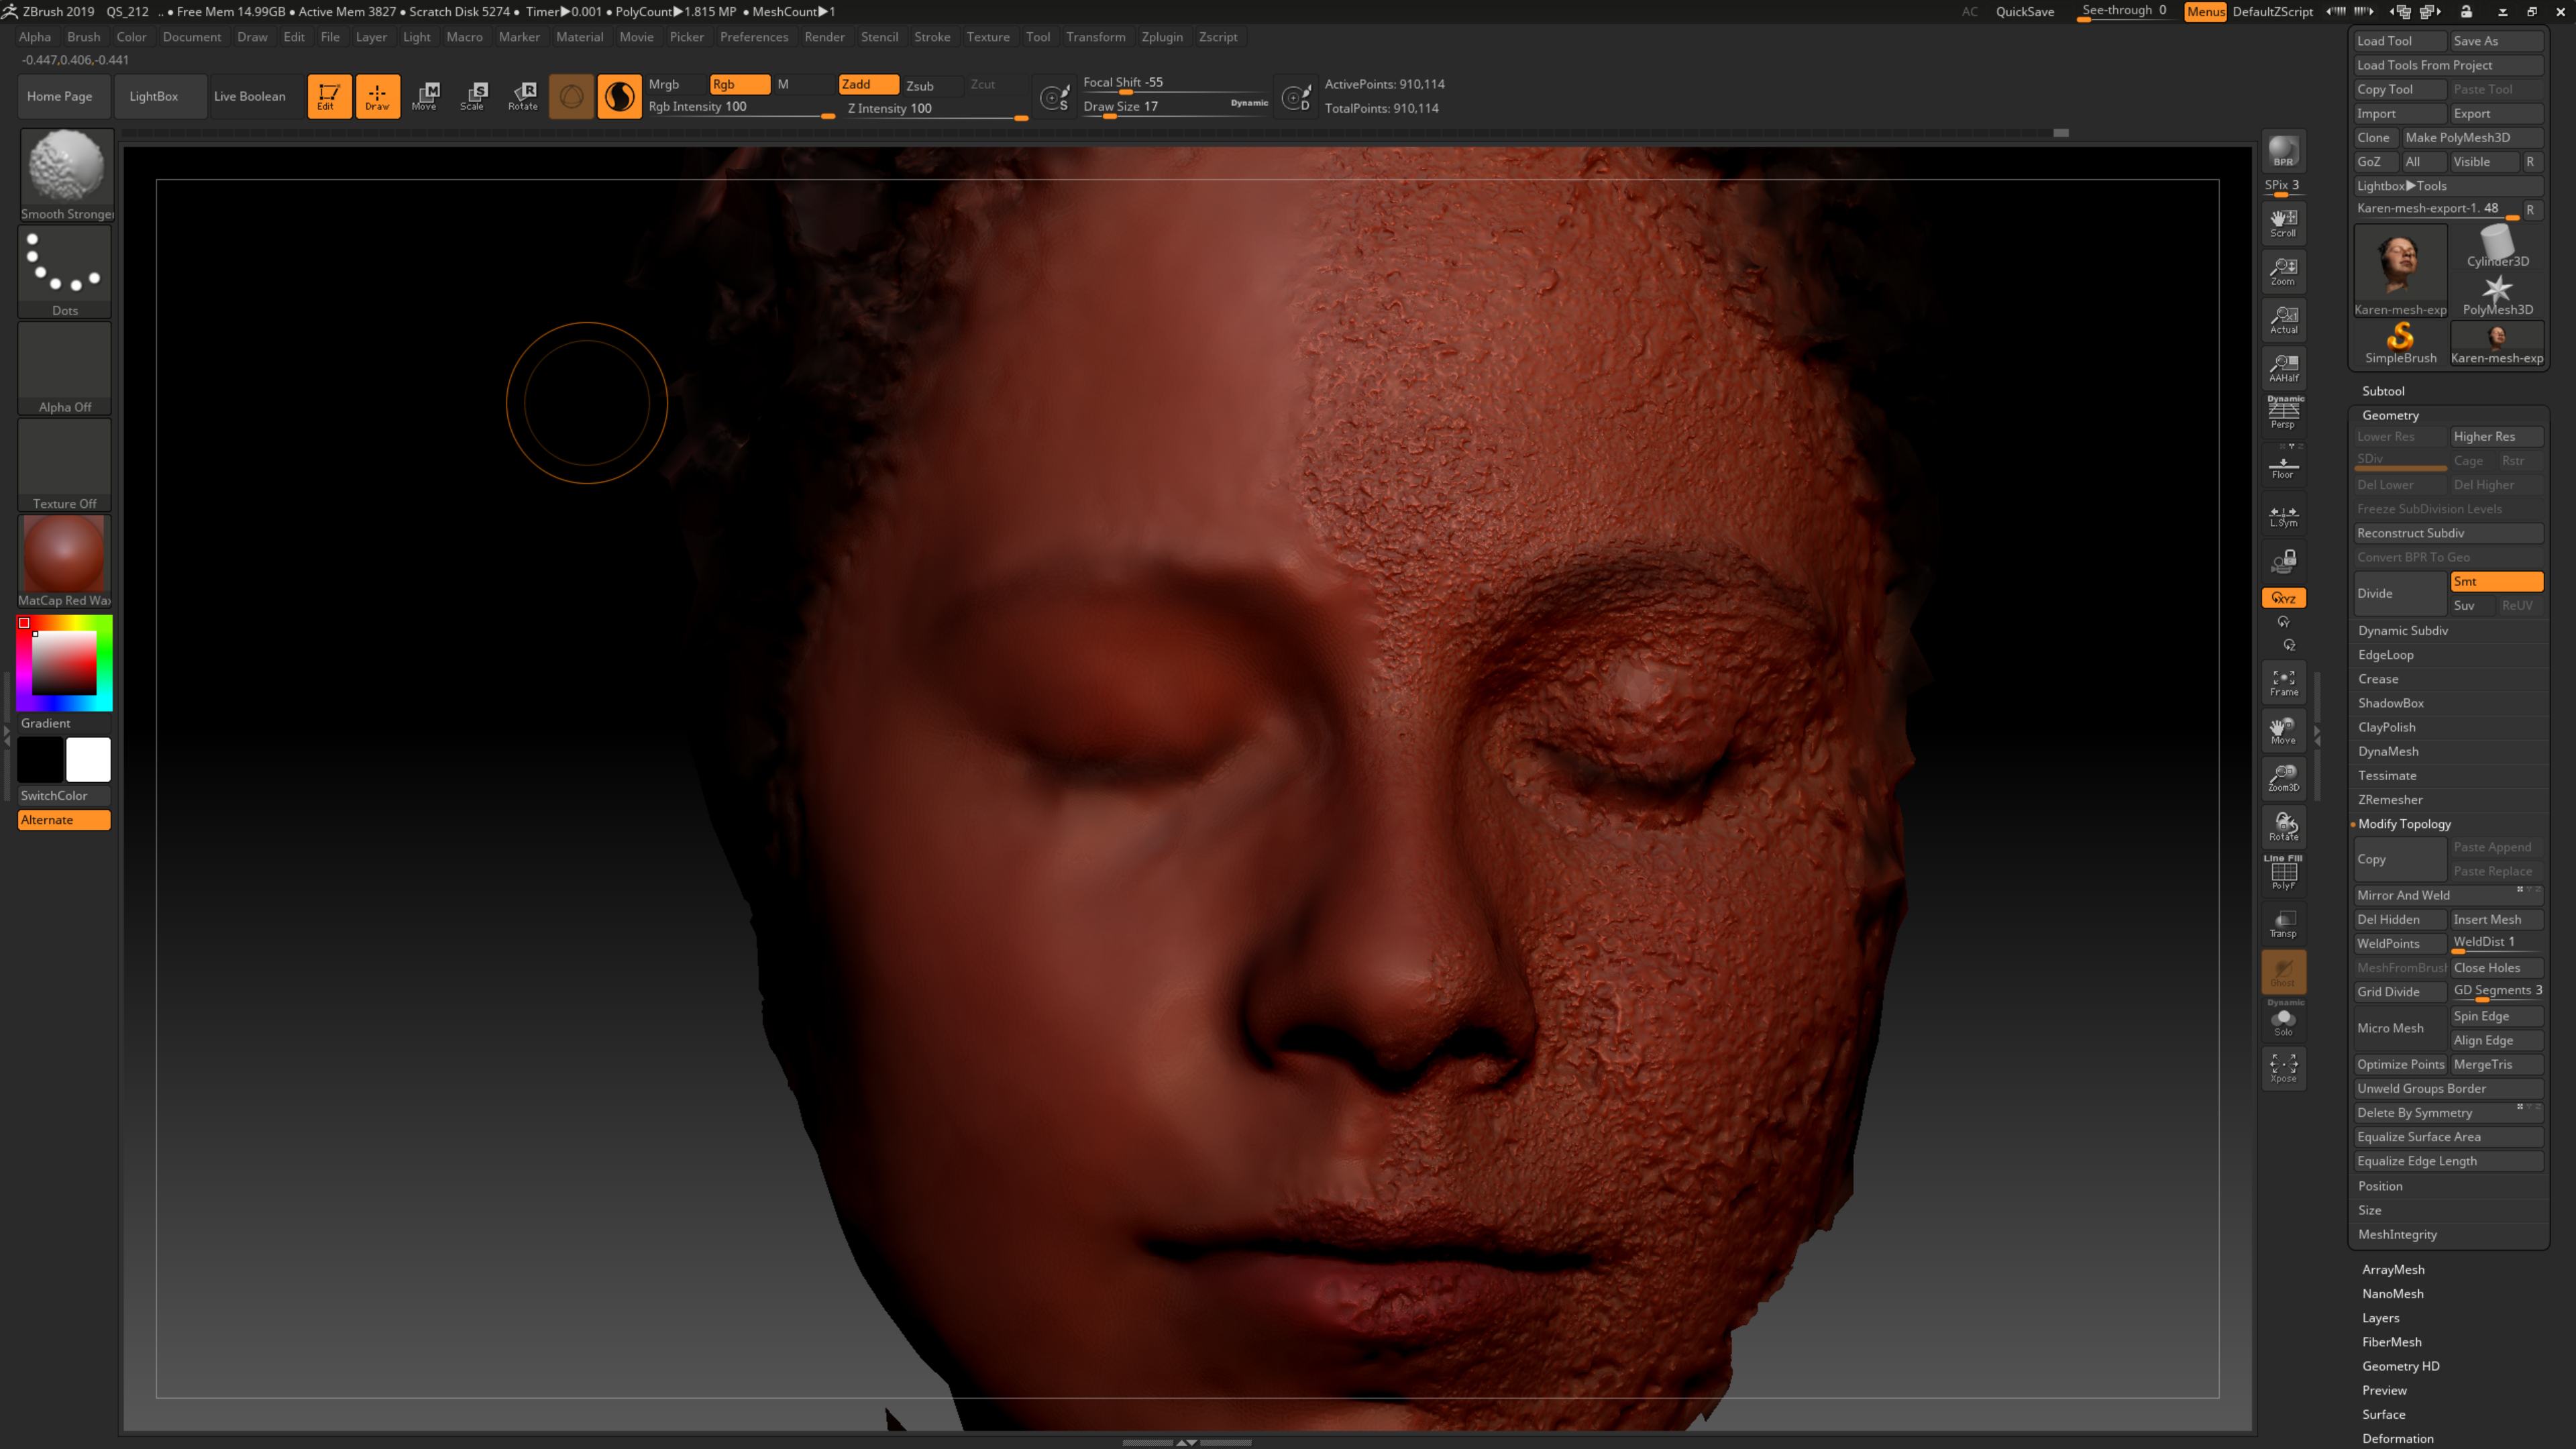Open the Stroke menu
The image size is (2576, 1449).
(931, 37)
